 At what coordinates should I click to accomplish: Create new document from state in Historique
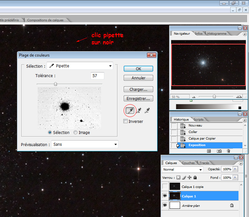(x=209, y=151)
